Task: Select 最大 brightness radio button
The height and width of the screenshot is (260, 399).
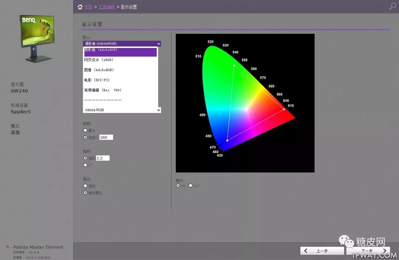Action: (85, 130)
